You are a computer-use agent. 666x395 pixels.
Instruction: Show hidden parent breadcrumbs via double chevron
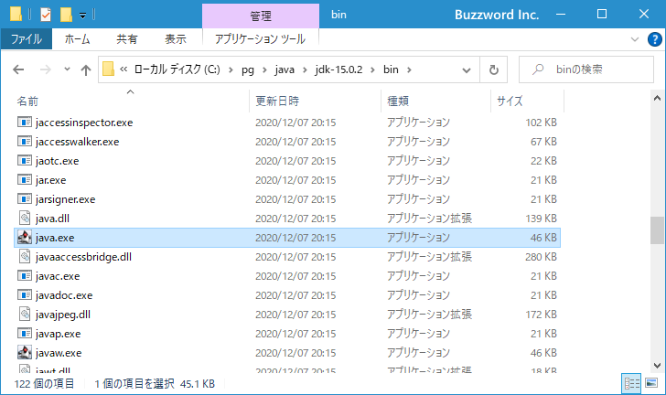click(x=124, y=69)
